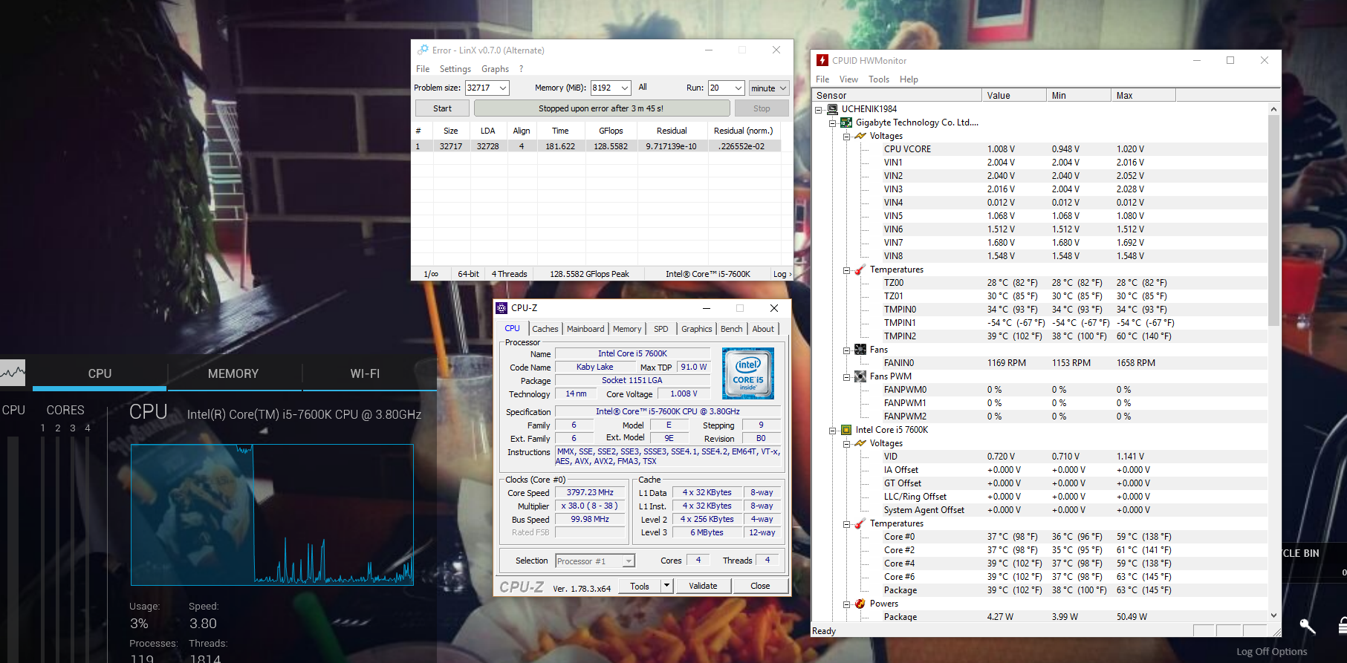Open the File menu in HWMonitor
Viewport: 1347px width, 663px height.
tap(822, 79)
